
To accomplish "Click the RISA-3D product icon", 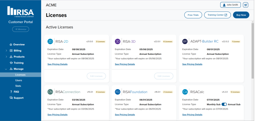I will [x=118, y=42].
